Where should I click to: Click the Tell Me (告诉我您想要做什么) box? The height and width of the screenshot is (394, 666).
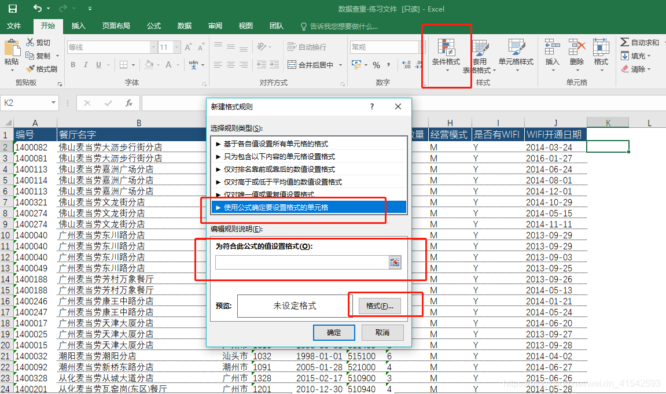[x=339, y=26]
